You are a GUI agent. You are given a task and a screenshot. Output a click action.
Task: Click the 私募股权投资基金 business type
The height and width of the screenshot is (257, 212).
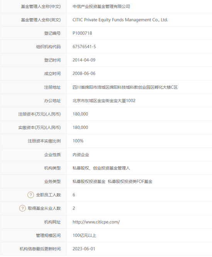click(x=89, y=182)
